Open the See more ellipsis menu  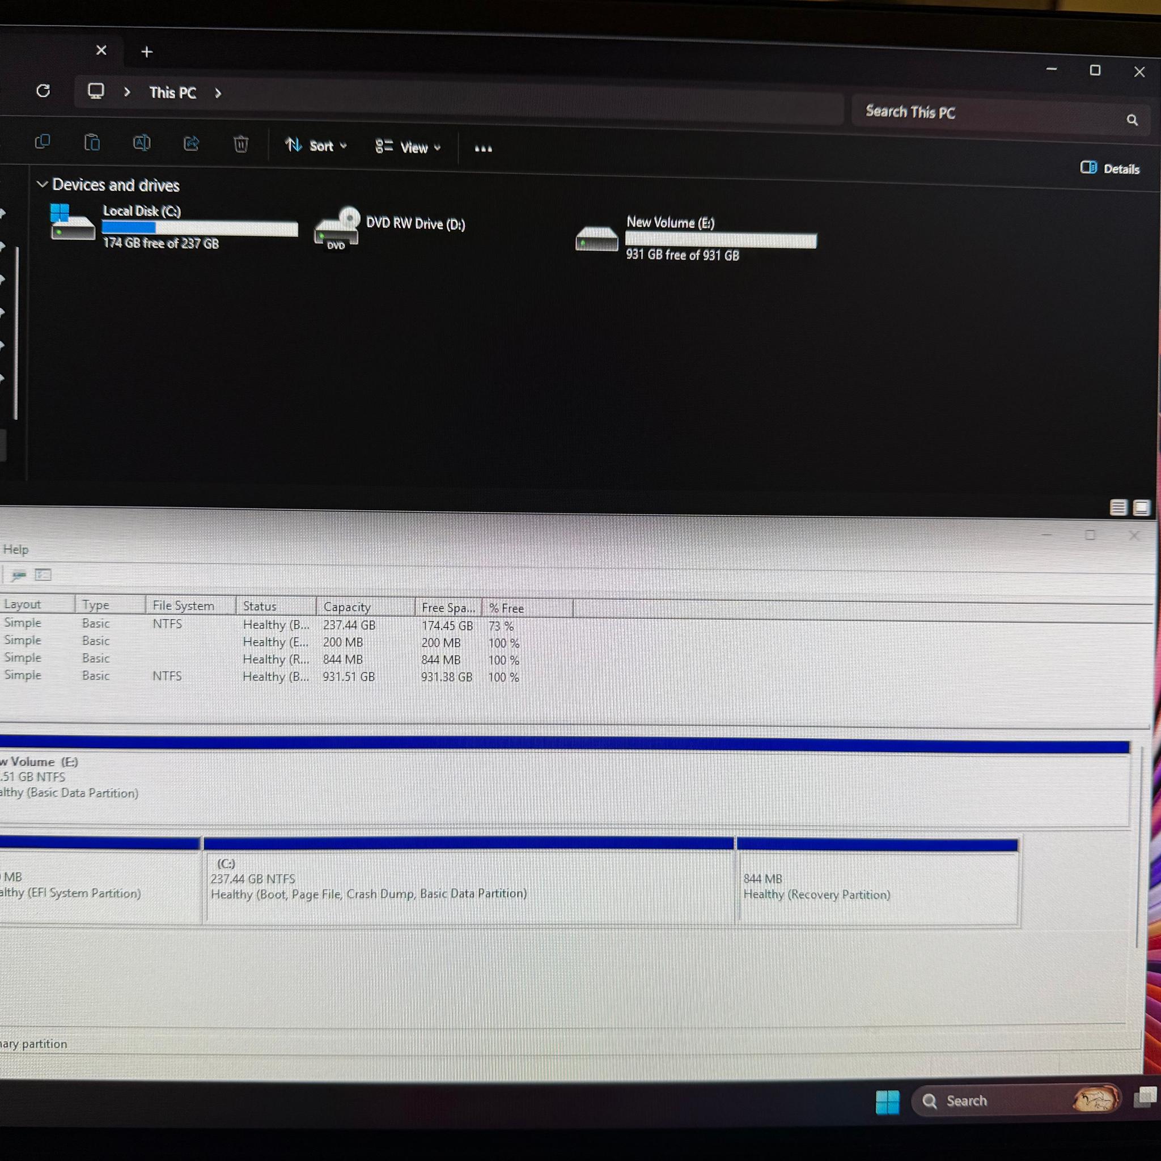coord(483,149)
